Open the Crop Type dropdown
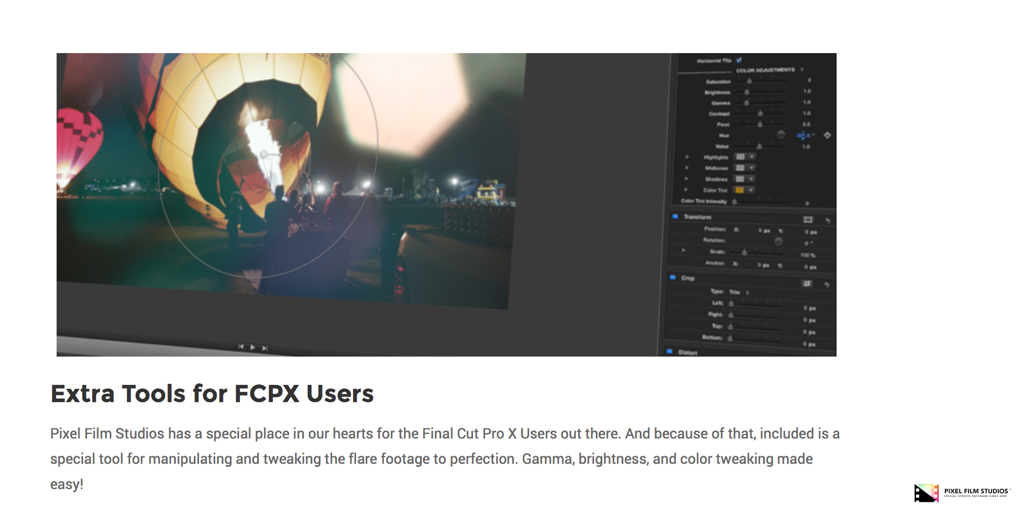Screen dimensions: 1031x528 [739, 292]
